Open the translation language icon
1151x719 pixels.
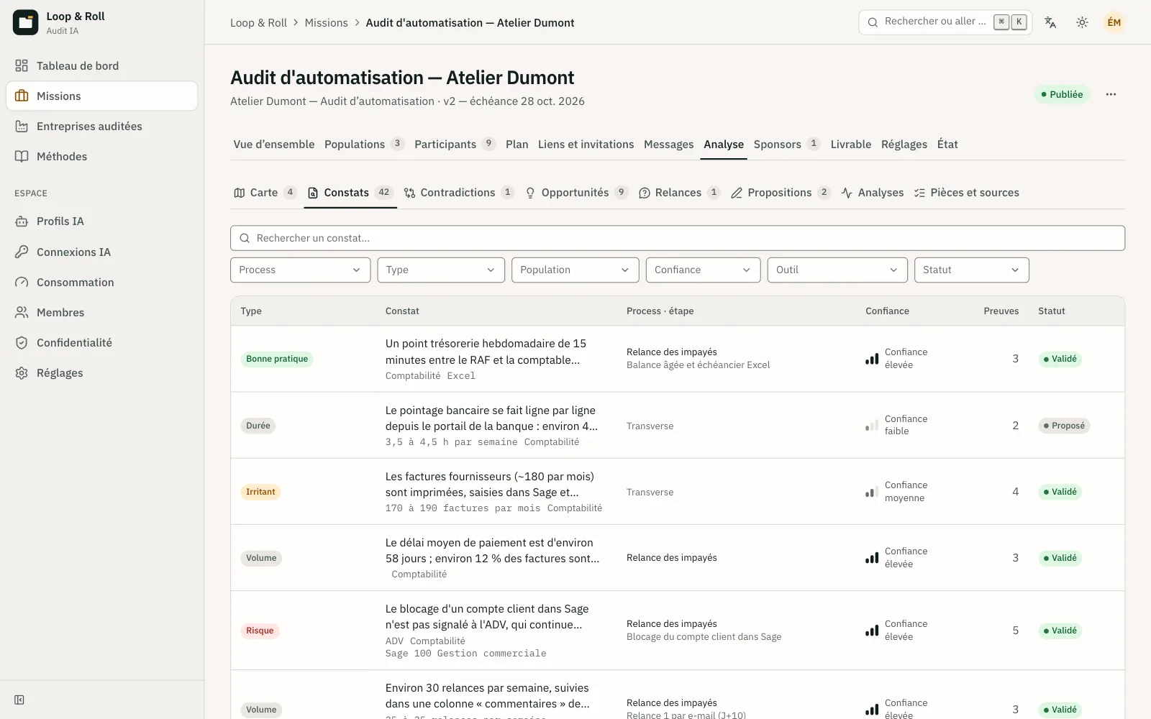[x=1050, y=22]
